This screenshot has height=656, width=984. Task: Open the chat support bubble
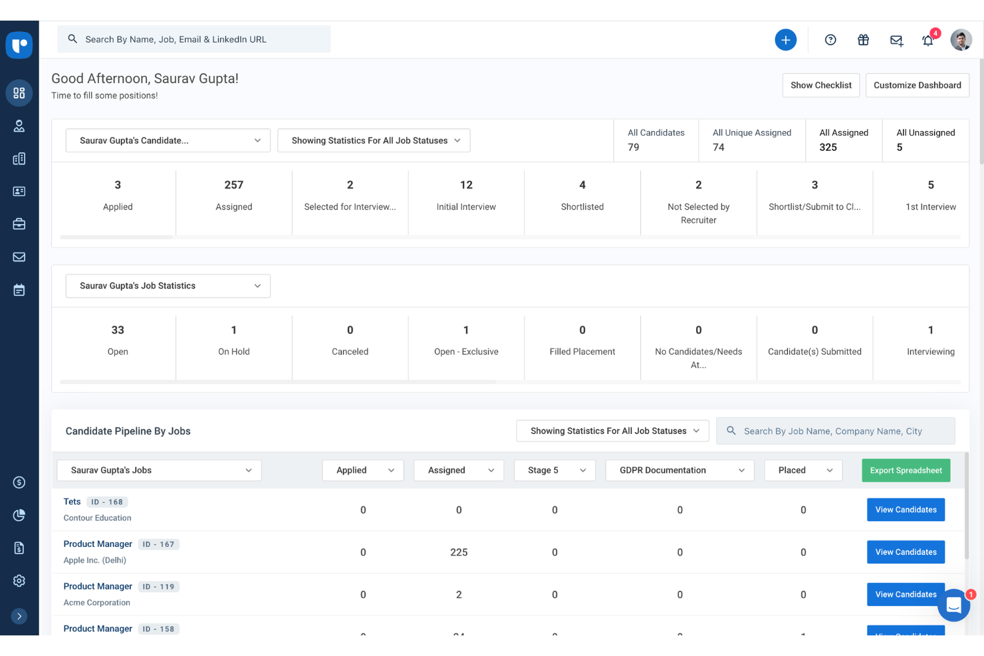pos(954,605)
